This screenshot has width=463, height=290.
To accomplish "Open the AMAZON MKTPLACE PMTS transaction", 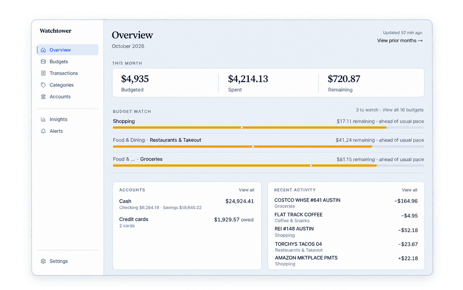I will [346, 261].
